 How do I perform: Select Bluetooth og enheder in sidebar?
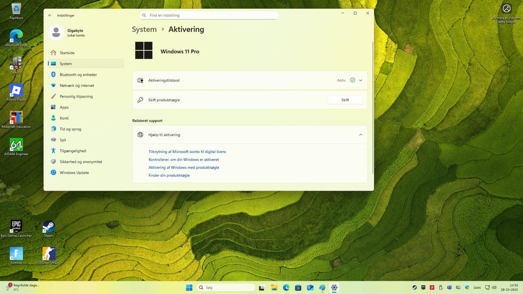tap(78, 75)
